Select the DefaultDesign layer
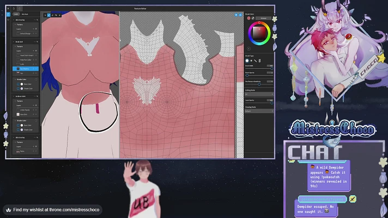Screen dimensions: 388x218 [25, 33]
